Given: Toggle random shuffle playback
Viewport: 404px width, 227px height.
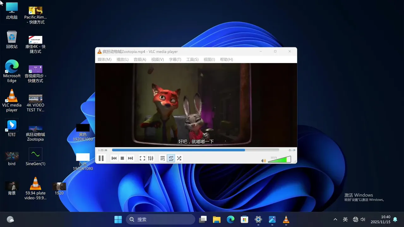Looking at the screenshot, I should 179,158.
